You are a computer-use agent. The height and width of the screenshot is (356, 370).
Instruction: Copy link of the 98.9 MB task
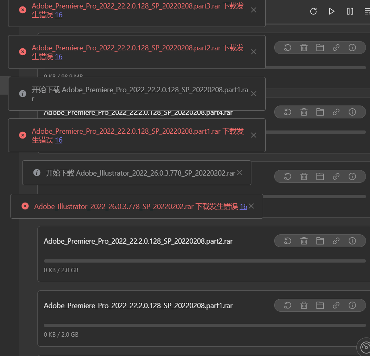(336, 48)
